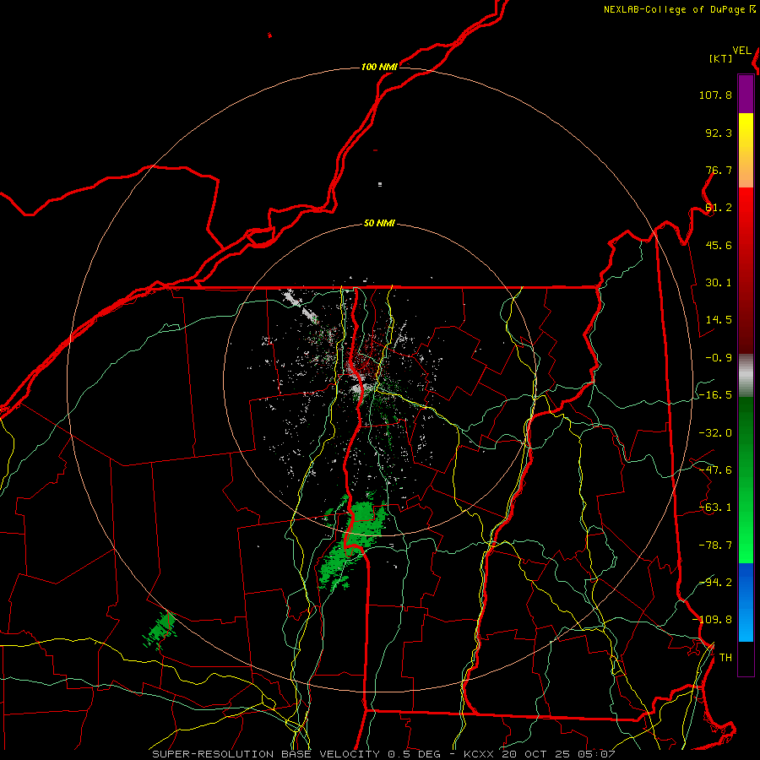The image size is (760, 760).
Task: Click the Super-Resolution Base Velocity caption
Action: tap(383, 754)
